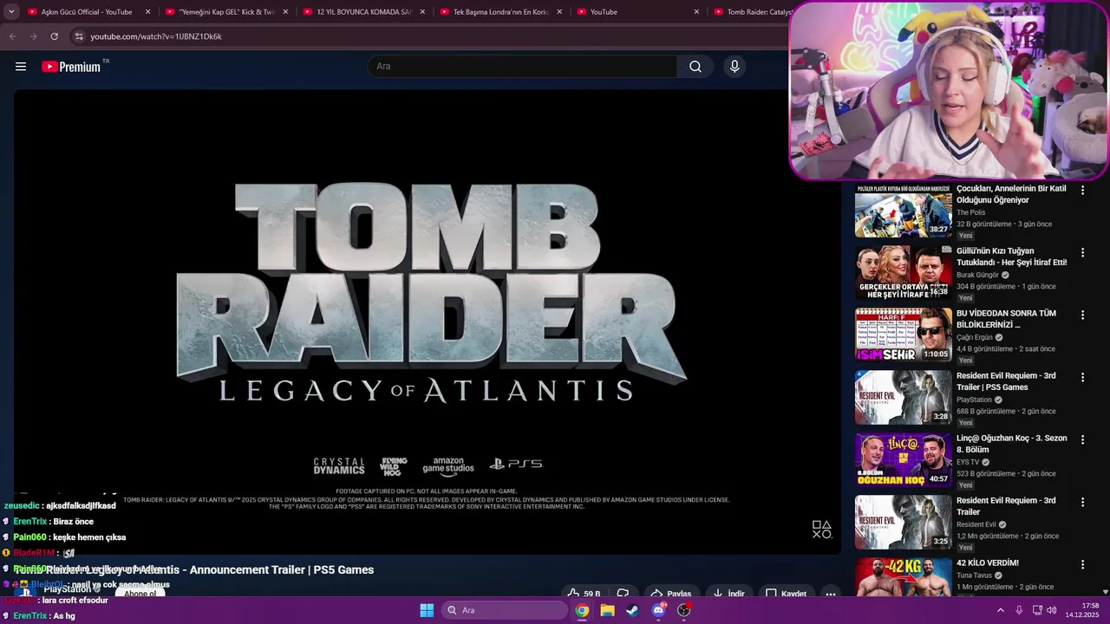Open the YouTube hamburger guide menu

[x=21, y=67]
